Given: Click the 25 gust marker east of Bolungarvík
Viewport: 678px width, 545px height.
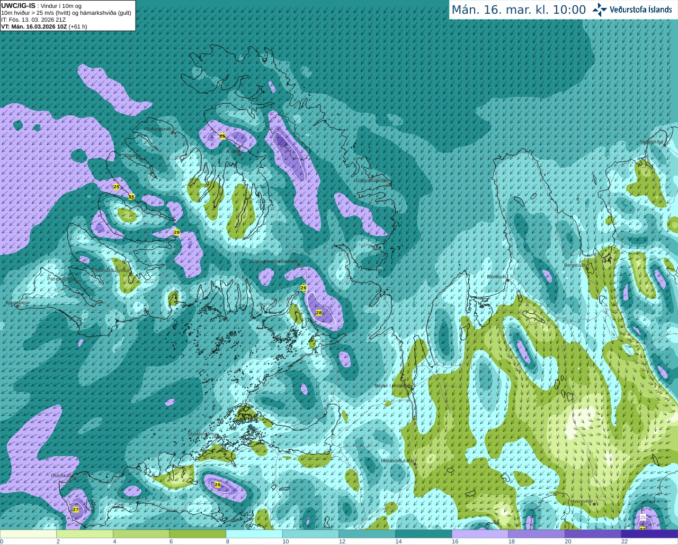Looking at the screenshot, I should 222,136.
